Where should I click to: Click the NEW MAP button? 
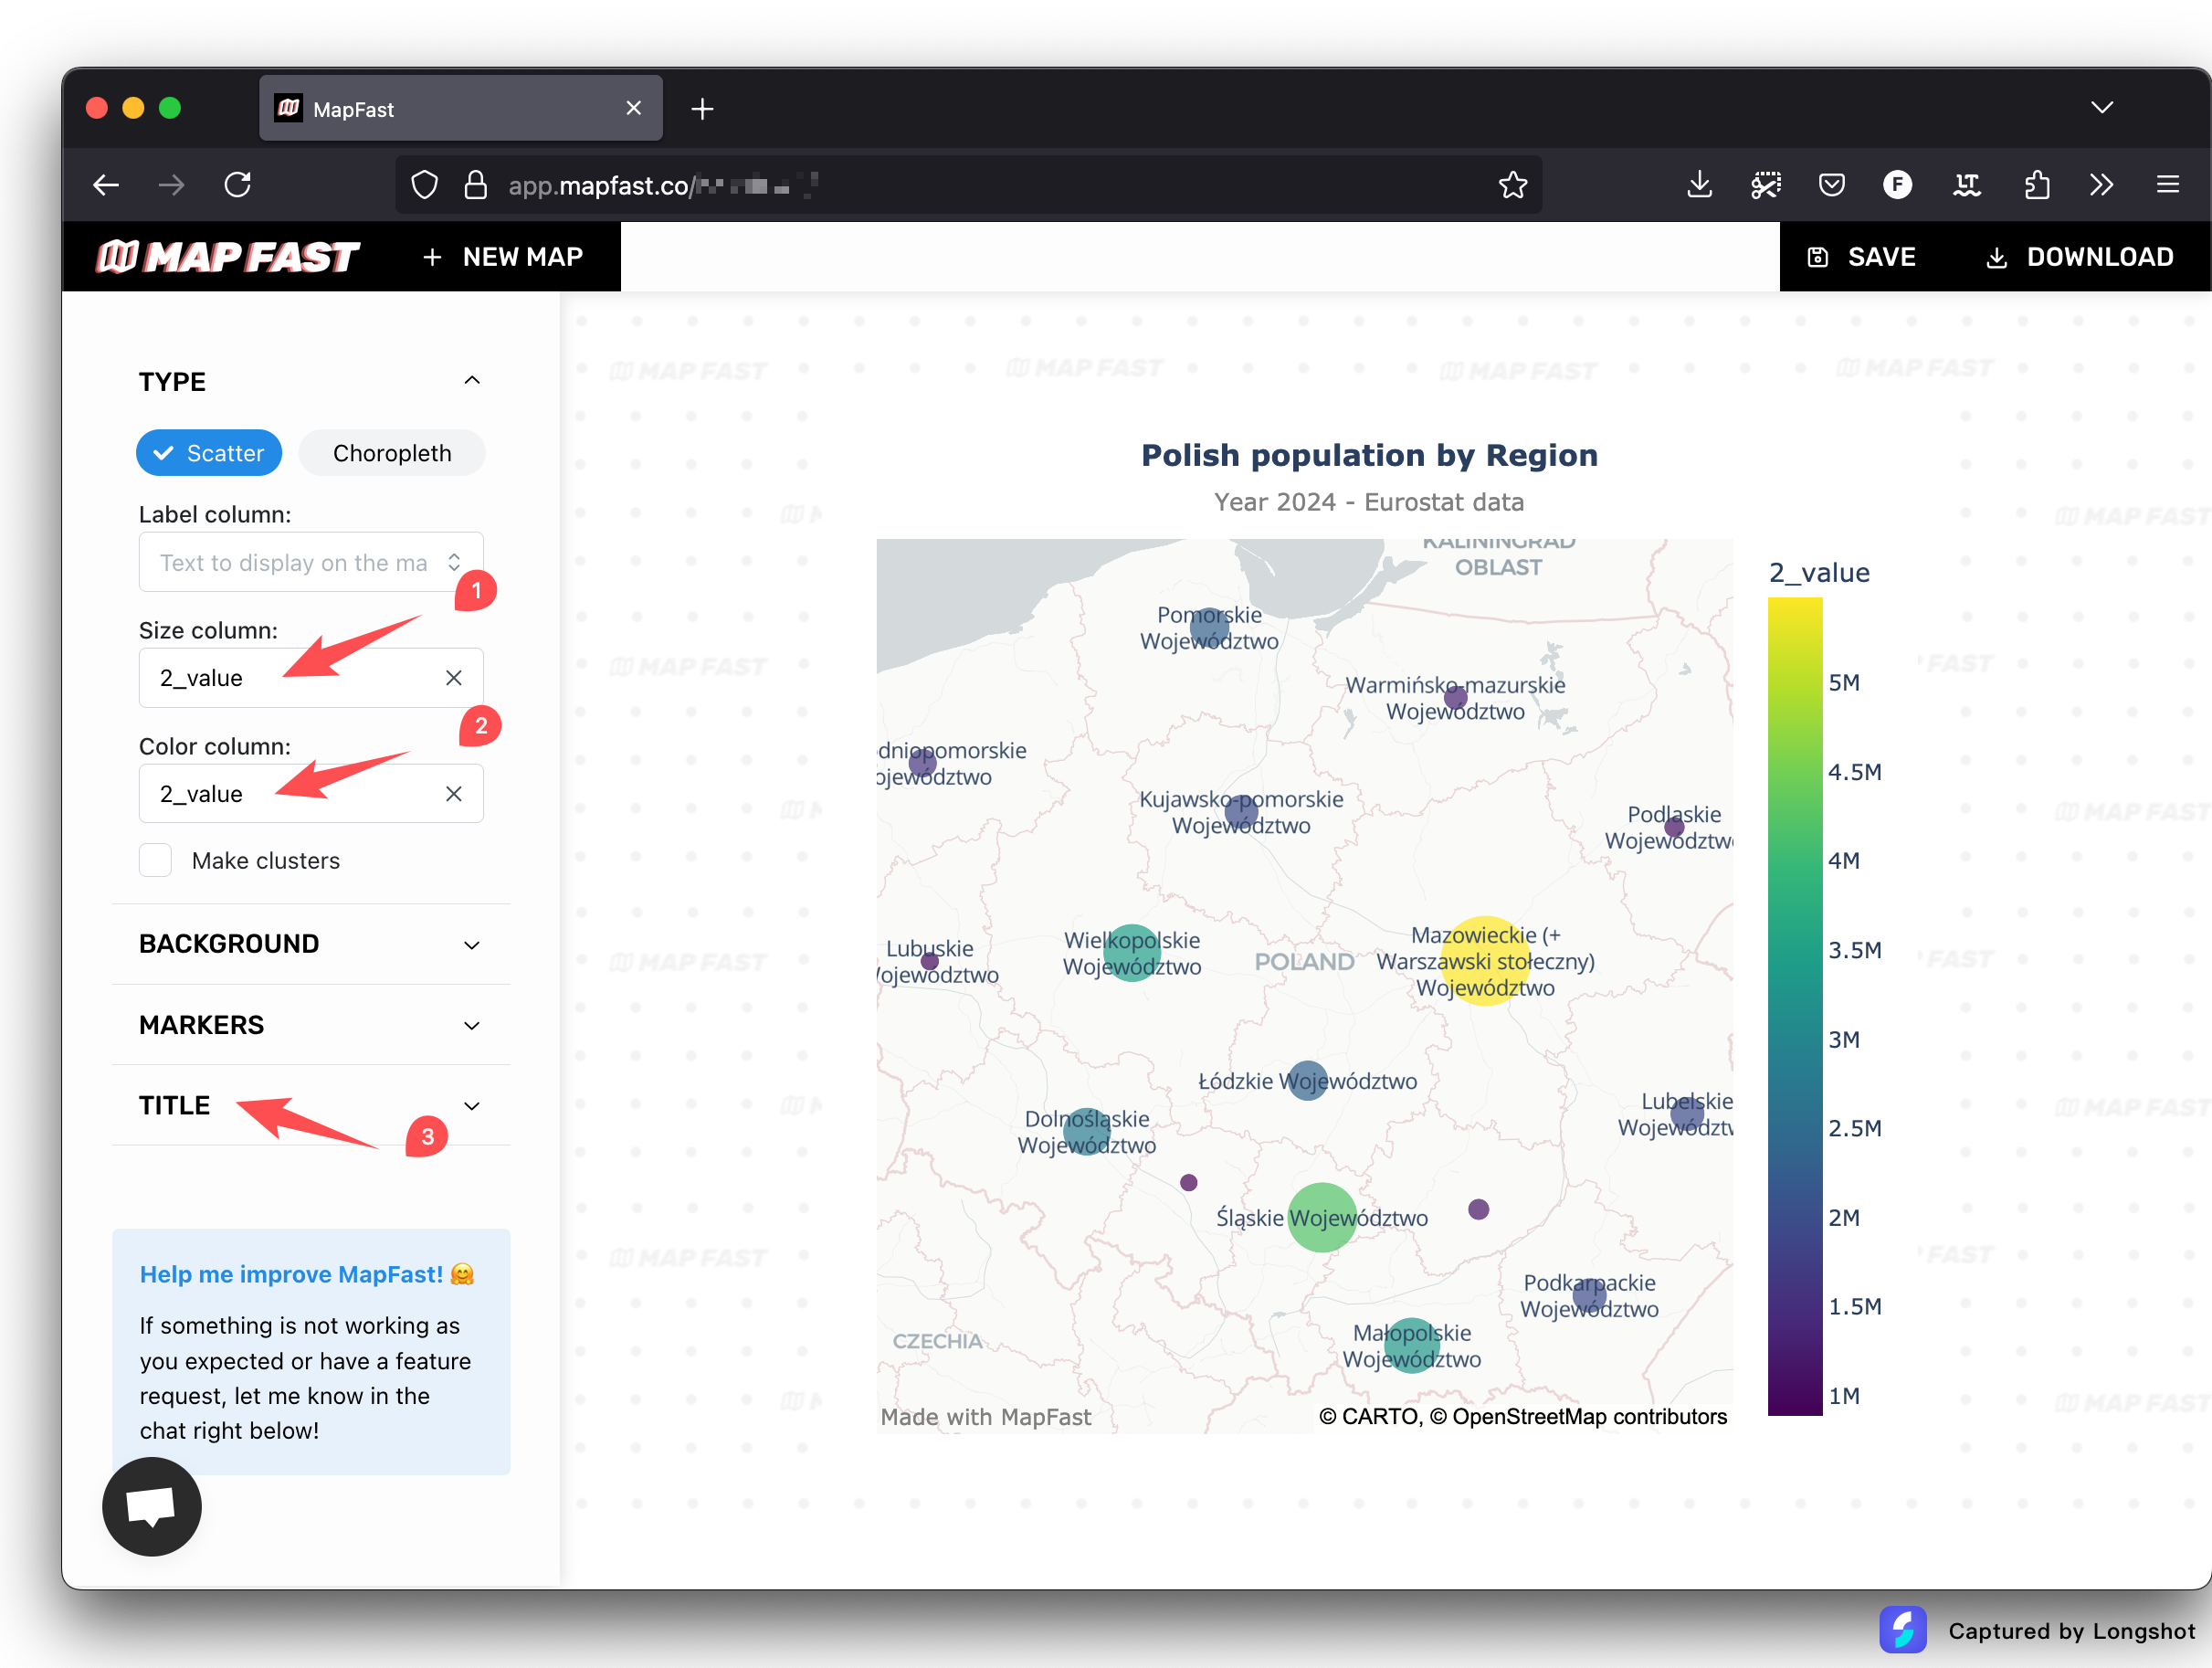coord(502,257)
